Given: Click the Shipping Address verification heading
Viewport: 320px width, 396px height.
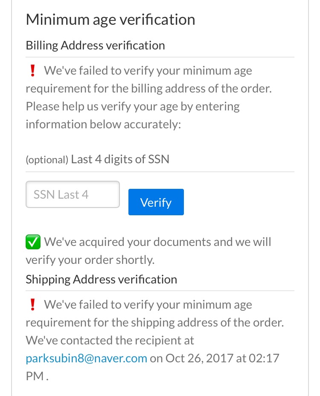Looking at the screenshot, I should 102,280.
